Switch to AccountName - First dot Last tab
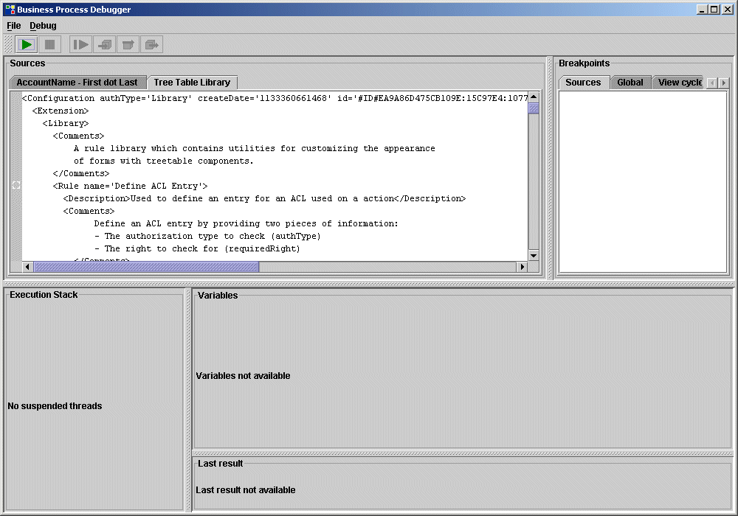 77,83
